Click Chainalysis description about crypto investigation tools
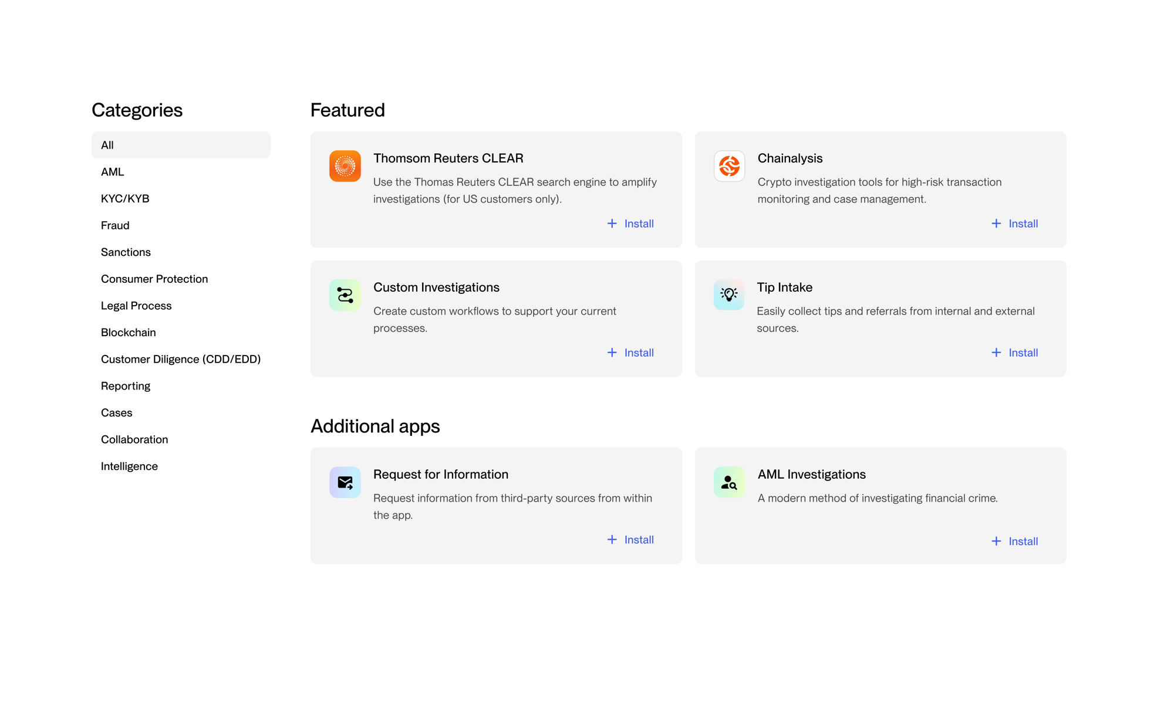 pos(879,191)
